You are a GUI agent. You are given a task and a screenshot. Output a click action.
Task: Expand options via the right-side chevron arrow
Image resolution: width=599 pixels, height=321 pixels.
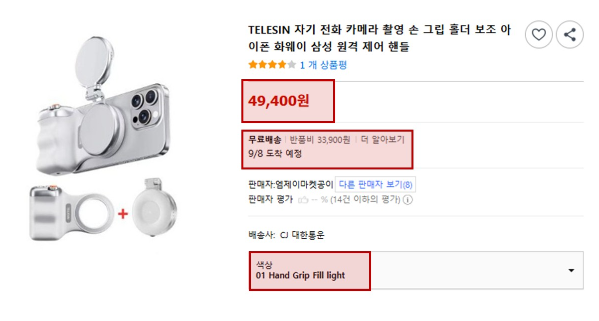tap(571, 271)
